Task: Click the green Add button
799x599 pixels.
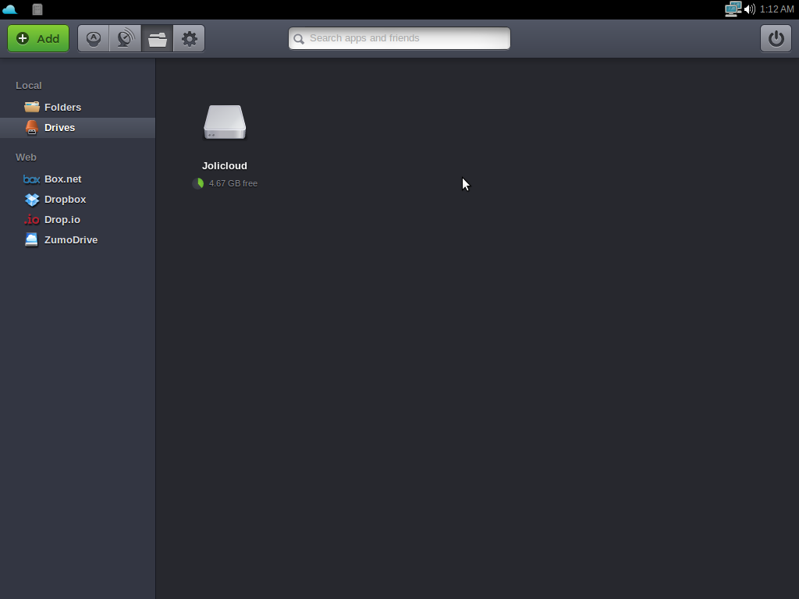Action: coord(38,39)
